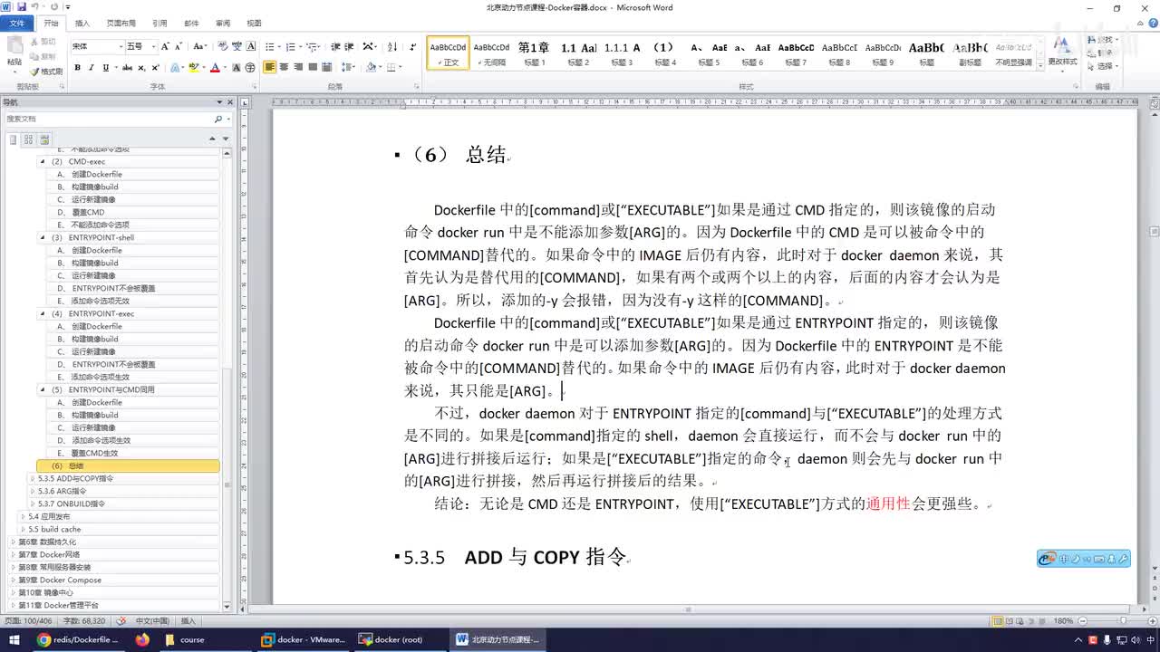This screenshot has height=652, width=1160.
Task: Click the Clear Formatting icon
Action: 222,46
